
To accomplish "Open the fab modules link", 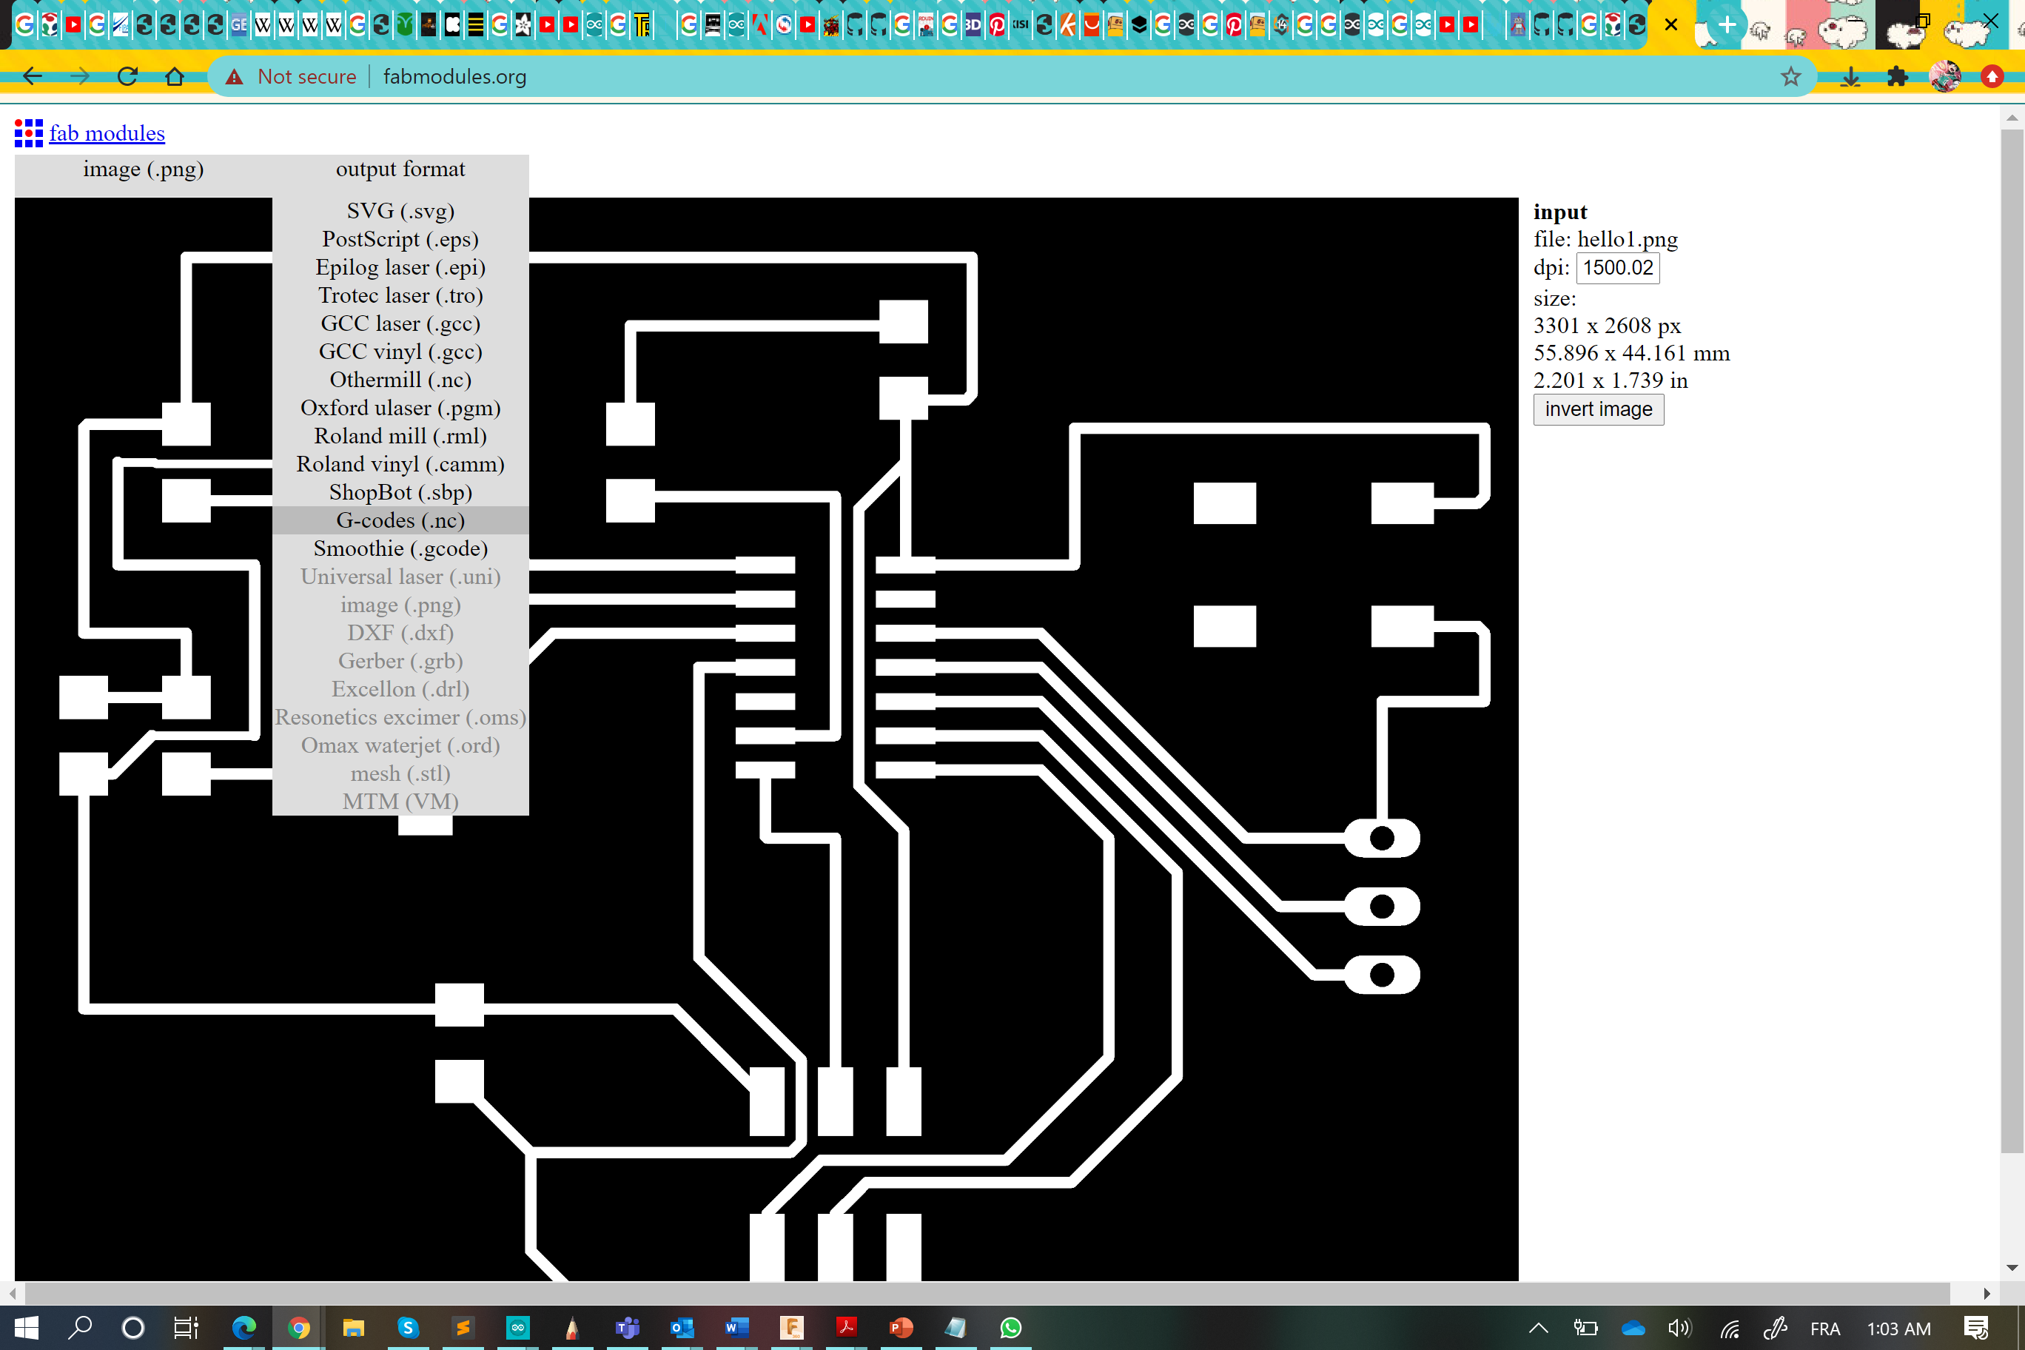I will pyautogui.click(x=107, y=133).
